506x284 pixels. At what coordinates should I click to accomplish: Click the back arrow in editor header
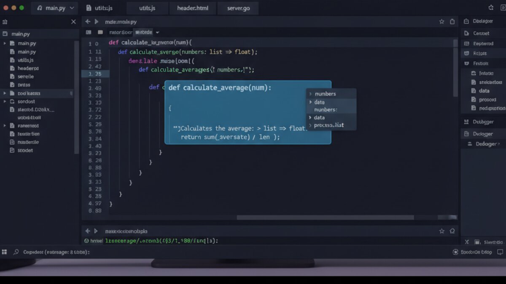click(x=88, y=21)
